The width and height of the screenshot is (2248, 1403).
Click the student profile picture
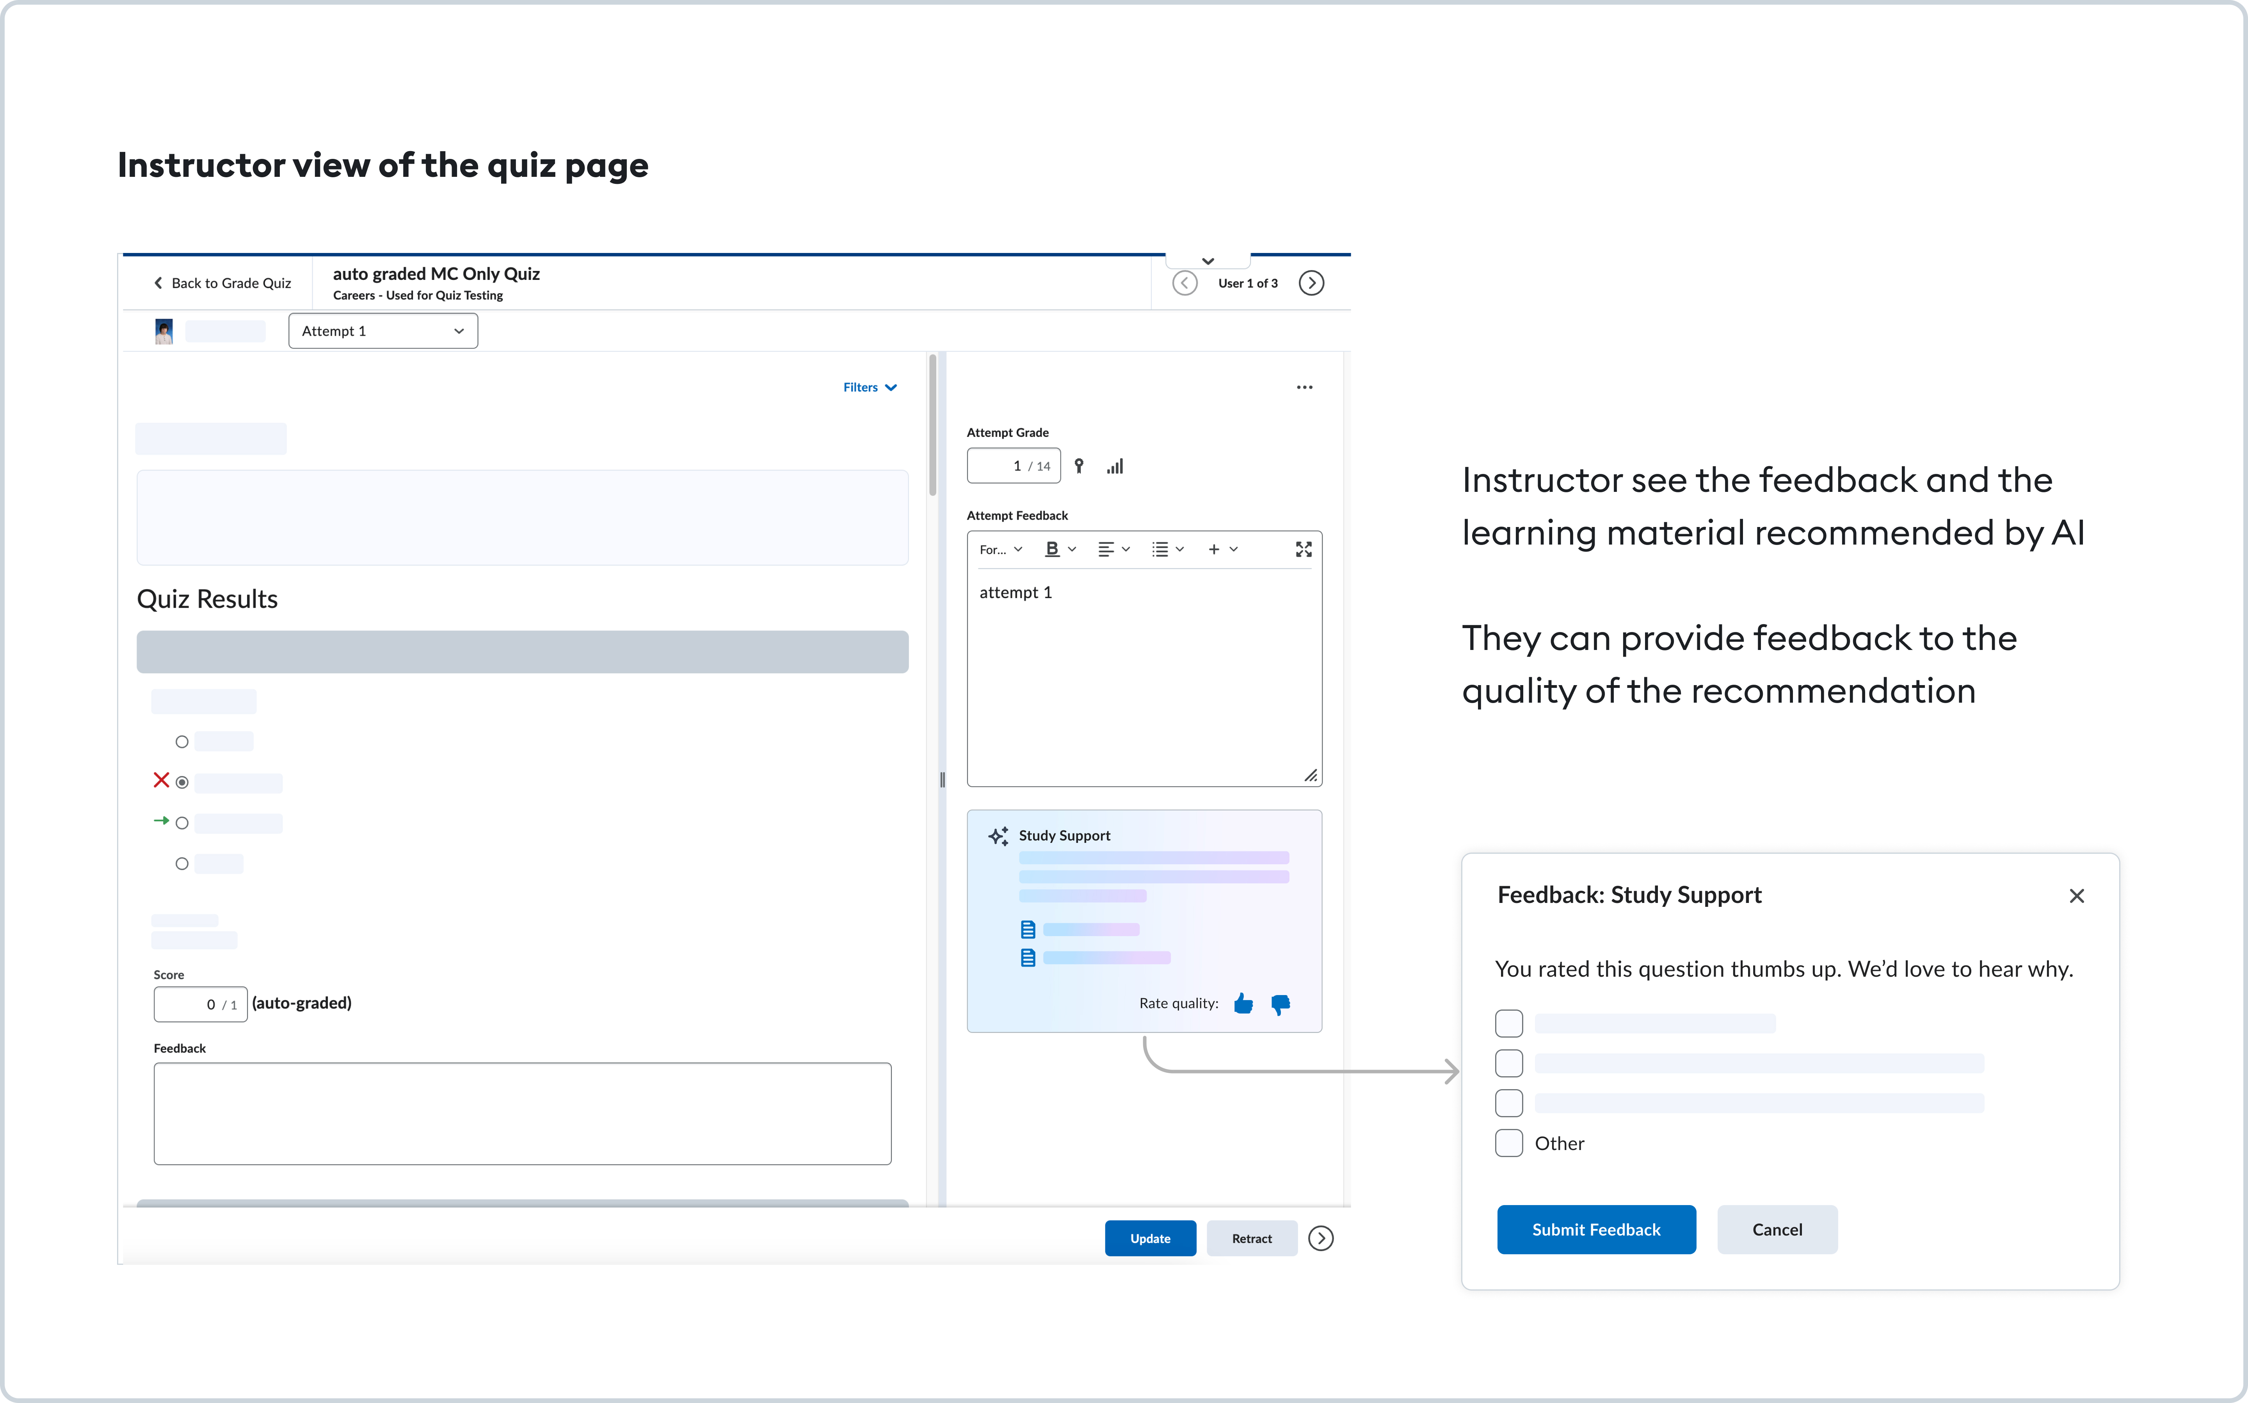point(164,331)
